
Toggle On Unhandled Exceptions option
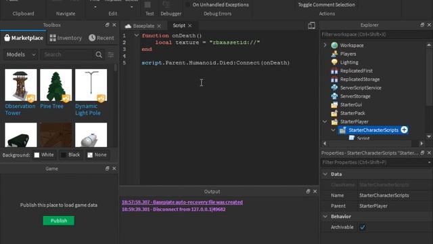click(218, 5)
